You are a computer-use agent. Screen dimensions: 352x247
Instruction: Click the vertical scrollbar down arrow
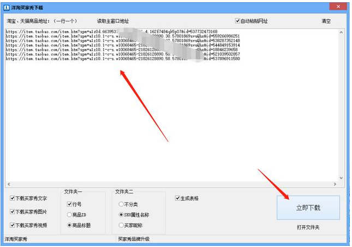point(341,178)
